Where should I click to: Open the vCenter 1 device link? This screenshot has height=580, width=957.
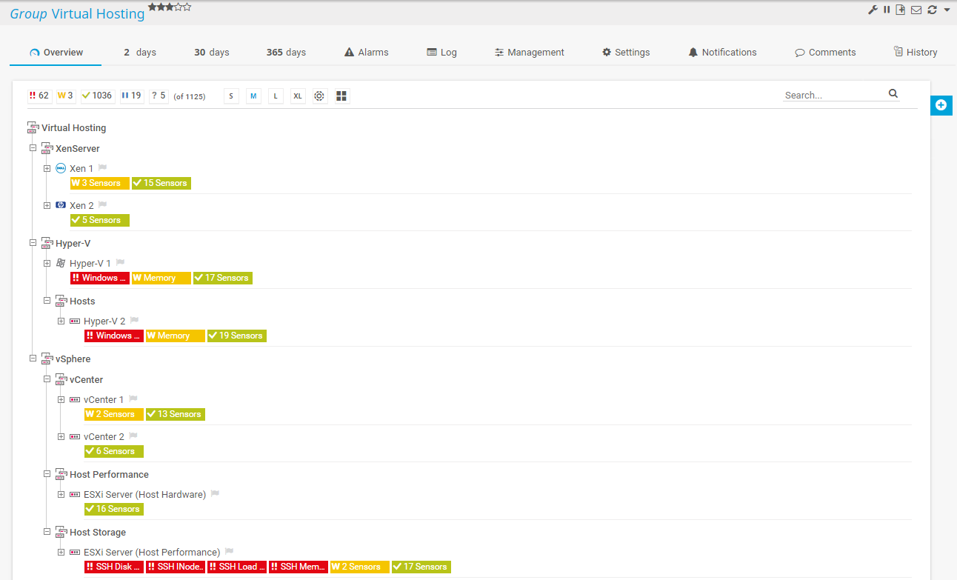(104, 400)
